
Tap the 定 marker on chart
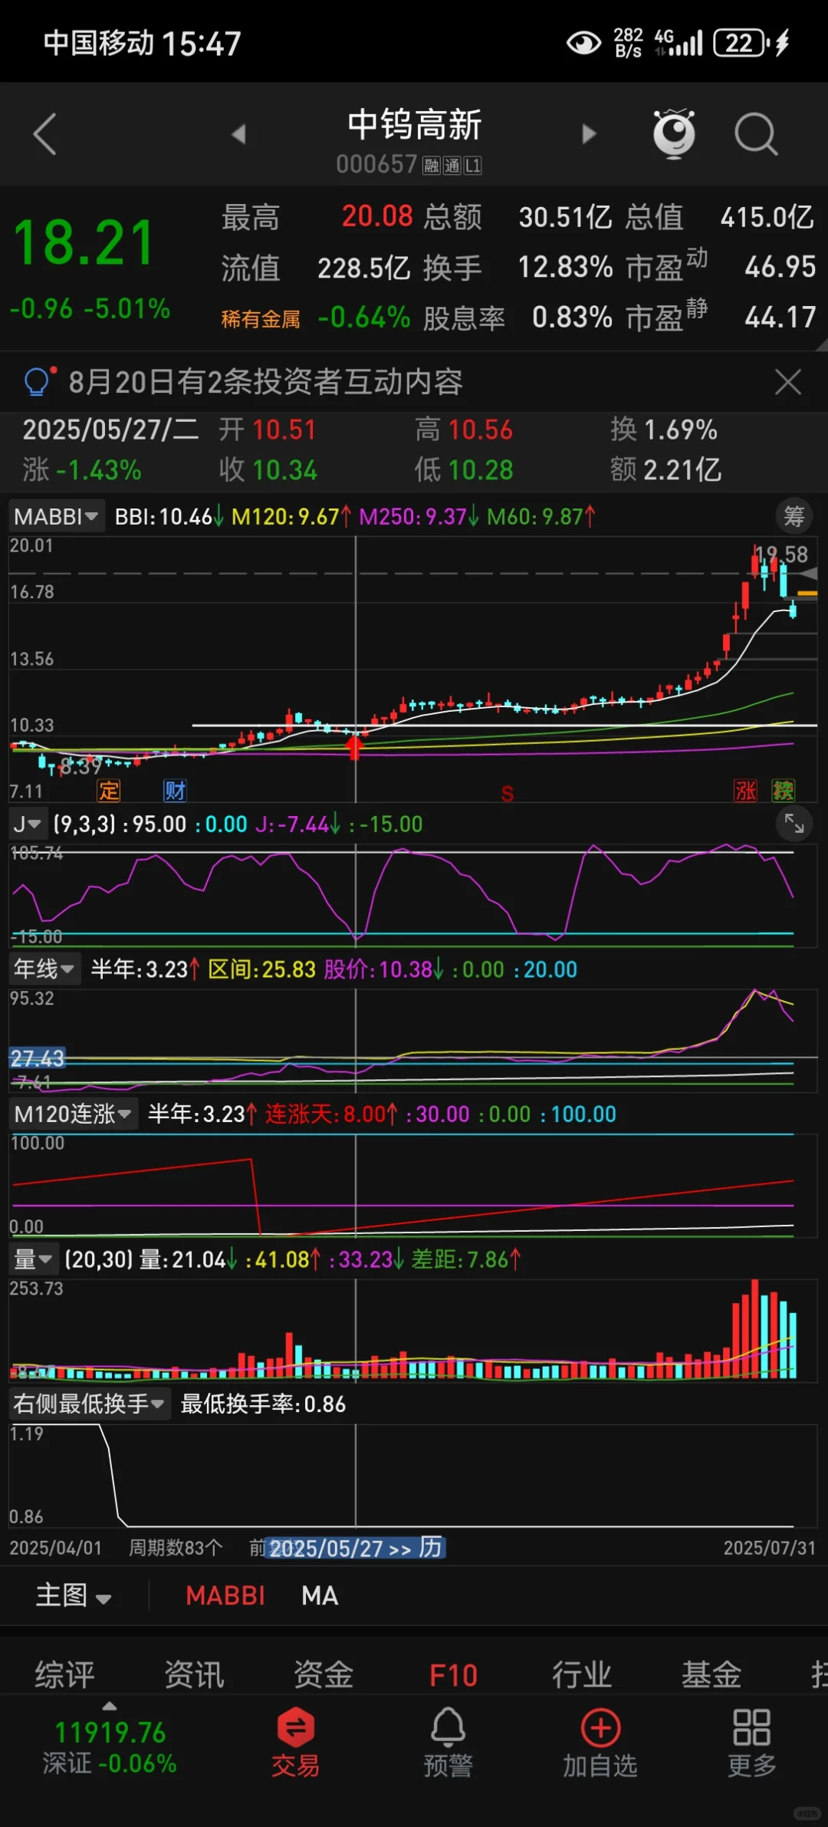[109, 790]
